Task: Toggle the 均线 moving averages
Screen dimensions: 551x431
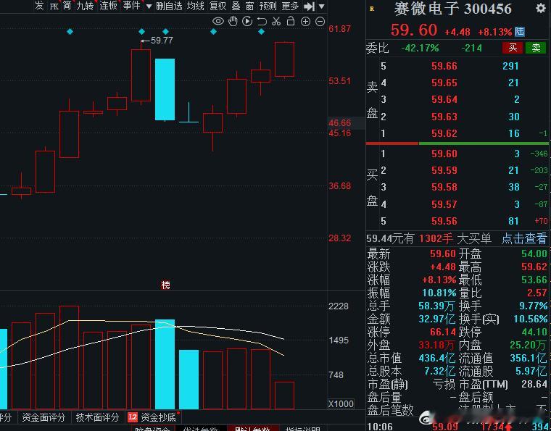Action: pyautogui.click(x=195, y=6)
